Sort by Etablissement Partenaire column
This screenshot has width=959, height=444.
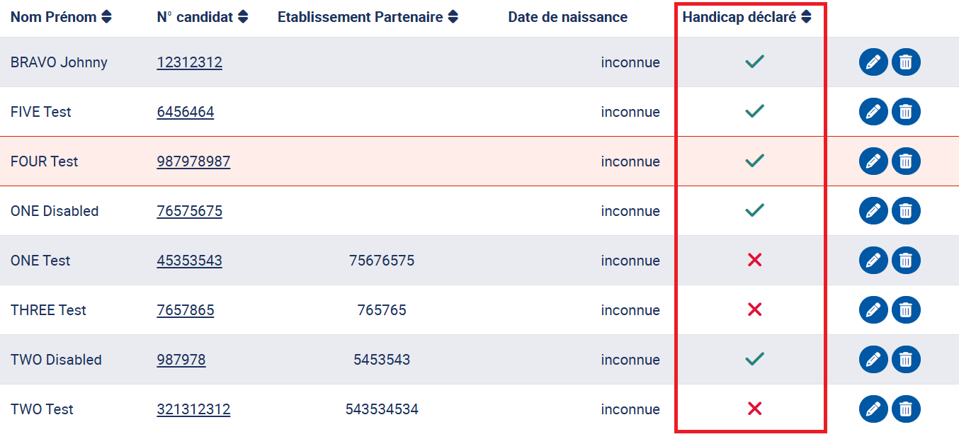[453, 17]
